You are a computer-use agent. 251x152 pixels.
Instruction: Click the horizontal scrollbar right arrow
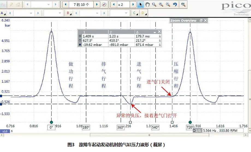pyautogui.click(x=246, y=135)
